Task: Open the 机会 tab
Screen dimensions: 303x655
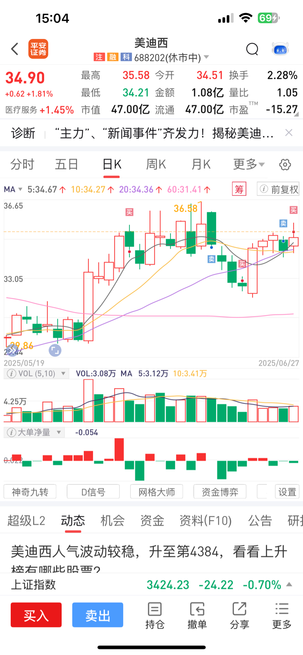Action: pyautogui.click(x=112, y=521)
